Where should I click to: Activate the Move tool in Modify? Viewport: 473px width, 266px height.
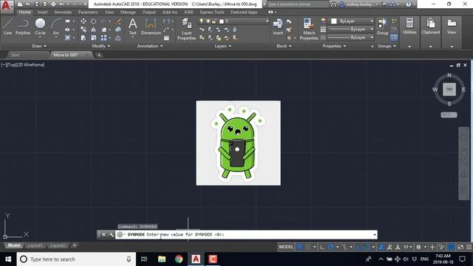click(x=84, y=21)
